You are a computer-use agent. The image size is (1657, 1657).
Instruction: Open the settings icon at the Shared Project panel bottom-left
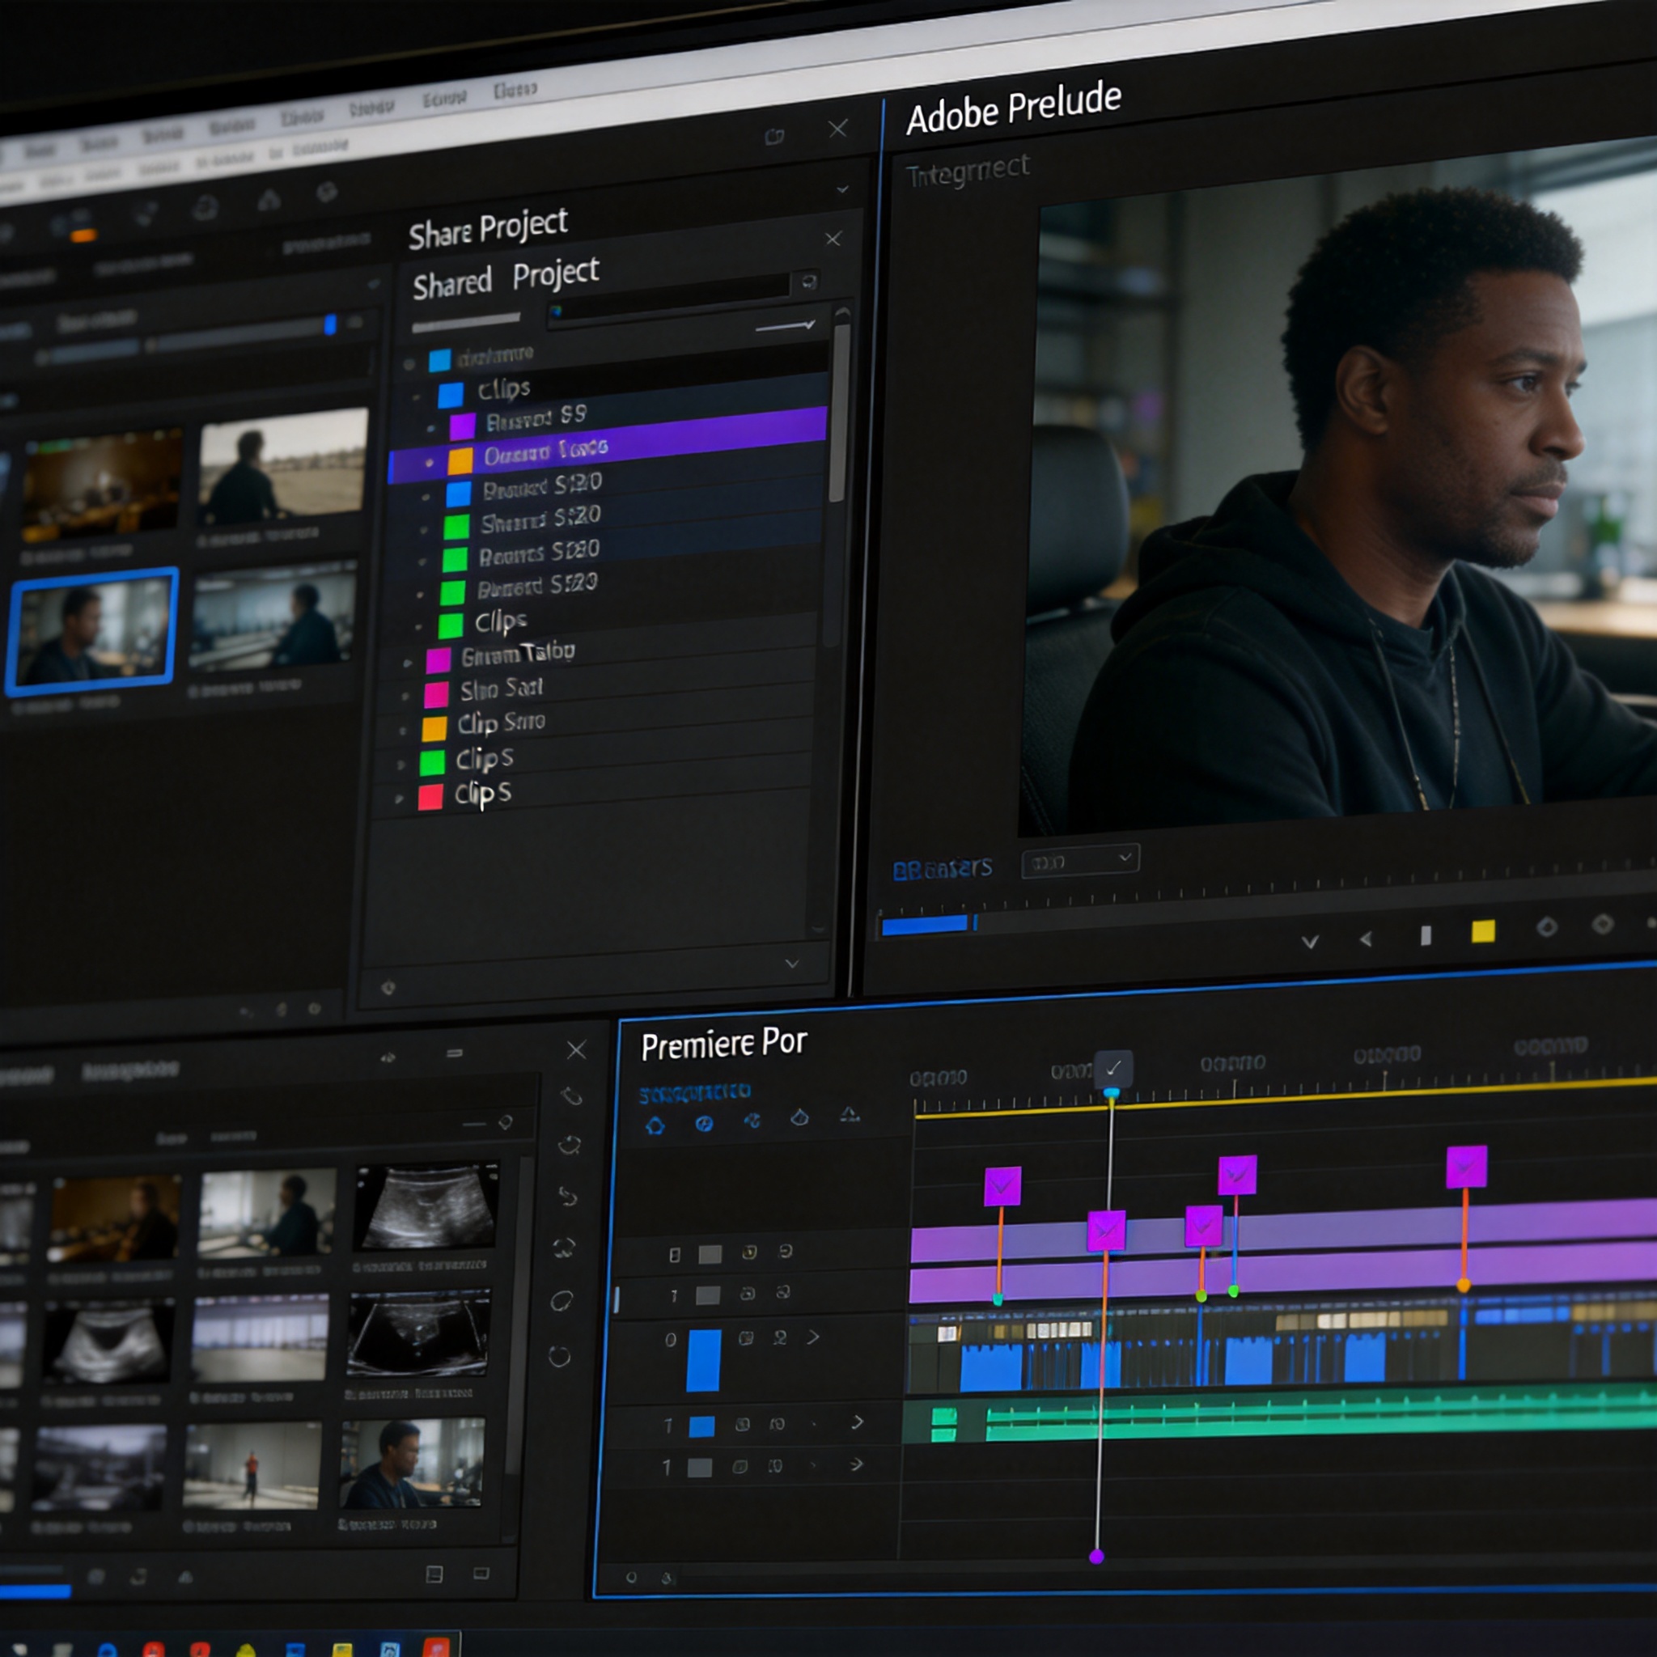(x=388, y=988)
